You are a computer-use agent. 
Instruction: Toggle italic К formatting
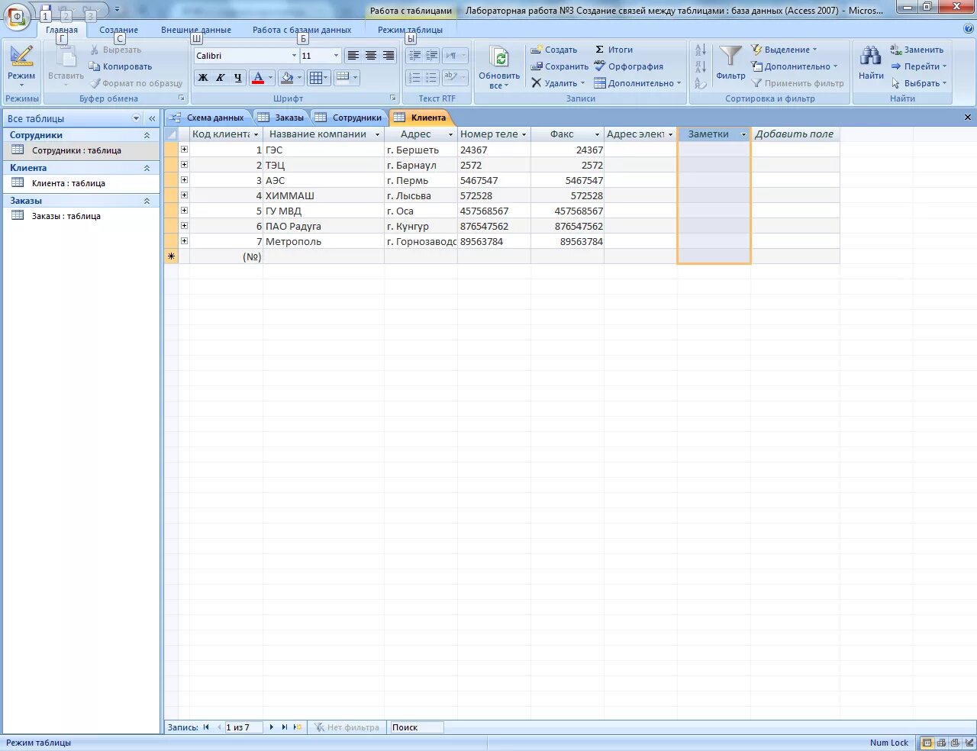(220, 77)
